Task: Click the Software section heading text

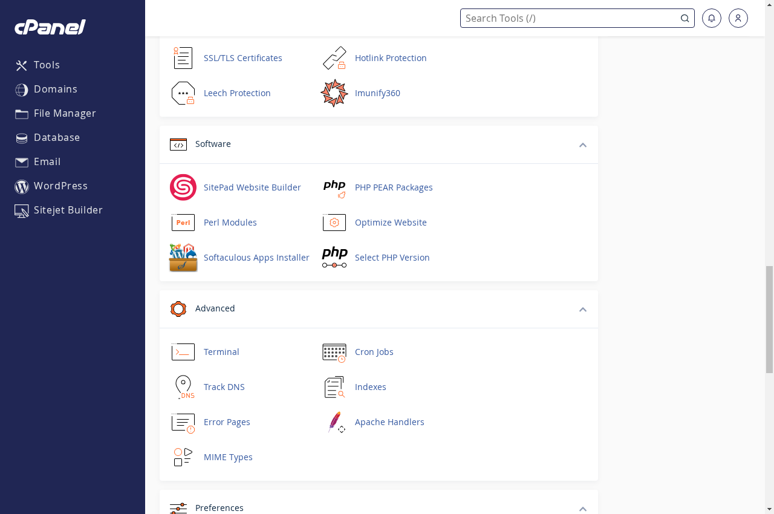Action: point(213,144)
